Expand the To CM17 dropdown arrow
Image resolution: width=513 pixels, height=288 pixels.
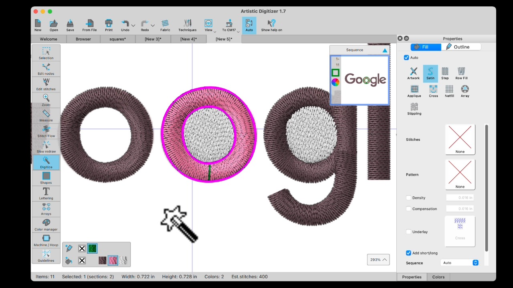coord(238,31)
